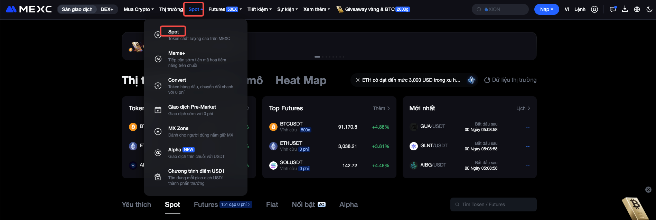
Task: Open the user profile icon
Action: [594, 9]
